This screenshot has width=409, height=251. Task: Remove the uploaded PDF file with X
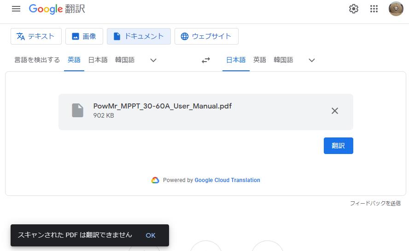point(335,111)
